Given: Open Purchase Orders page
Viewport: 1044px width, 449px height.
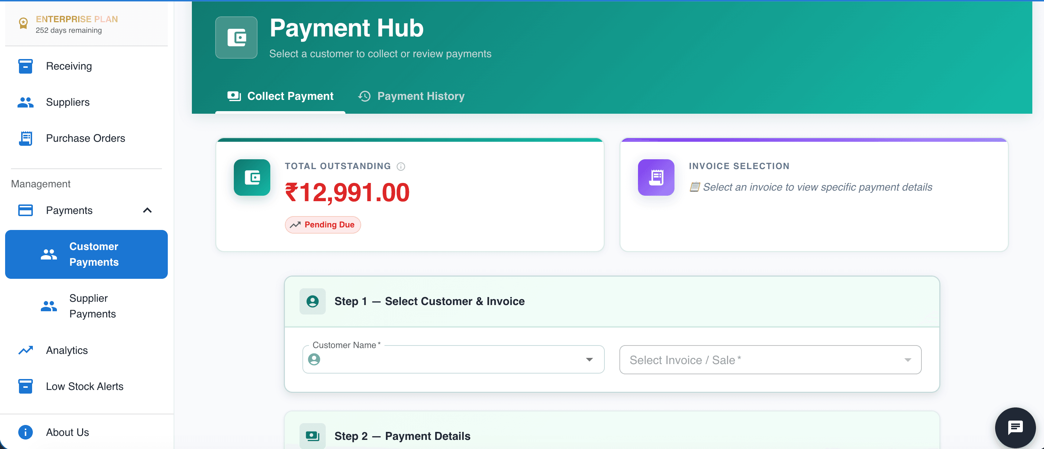Looking at the screenshot, I should pos(86,138).
